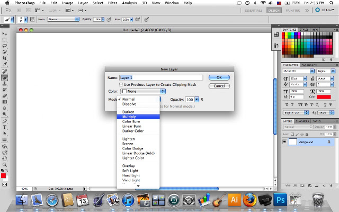Open the brush panel toggle icon
The width and height of the screenshot is (339, 212).
[x=32, y=20]
